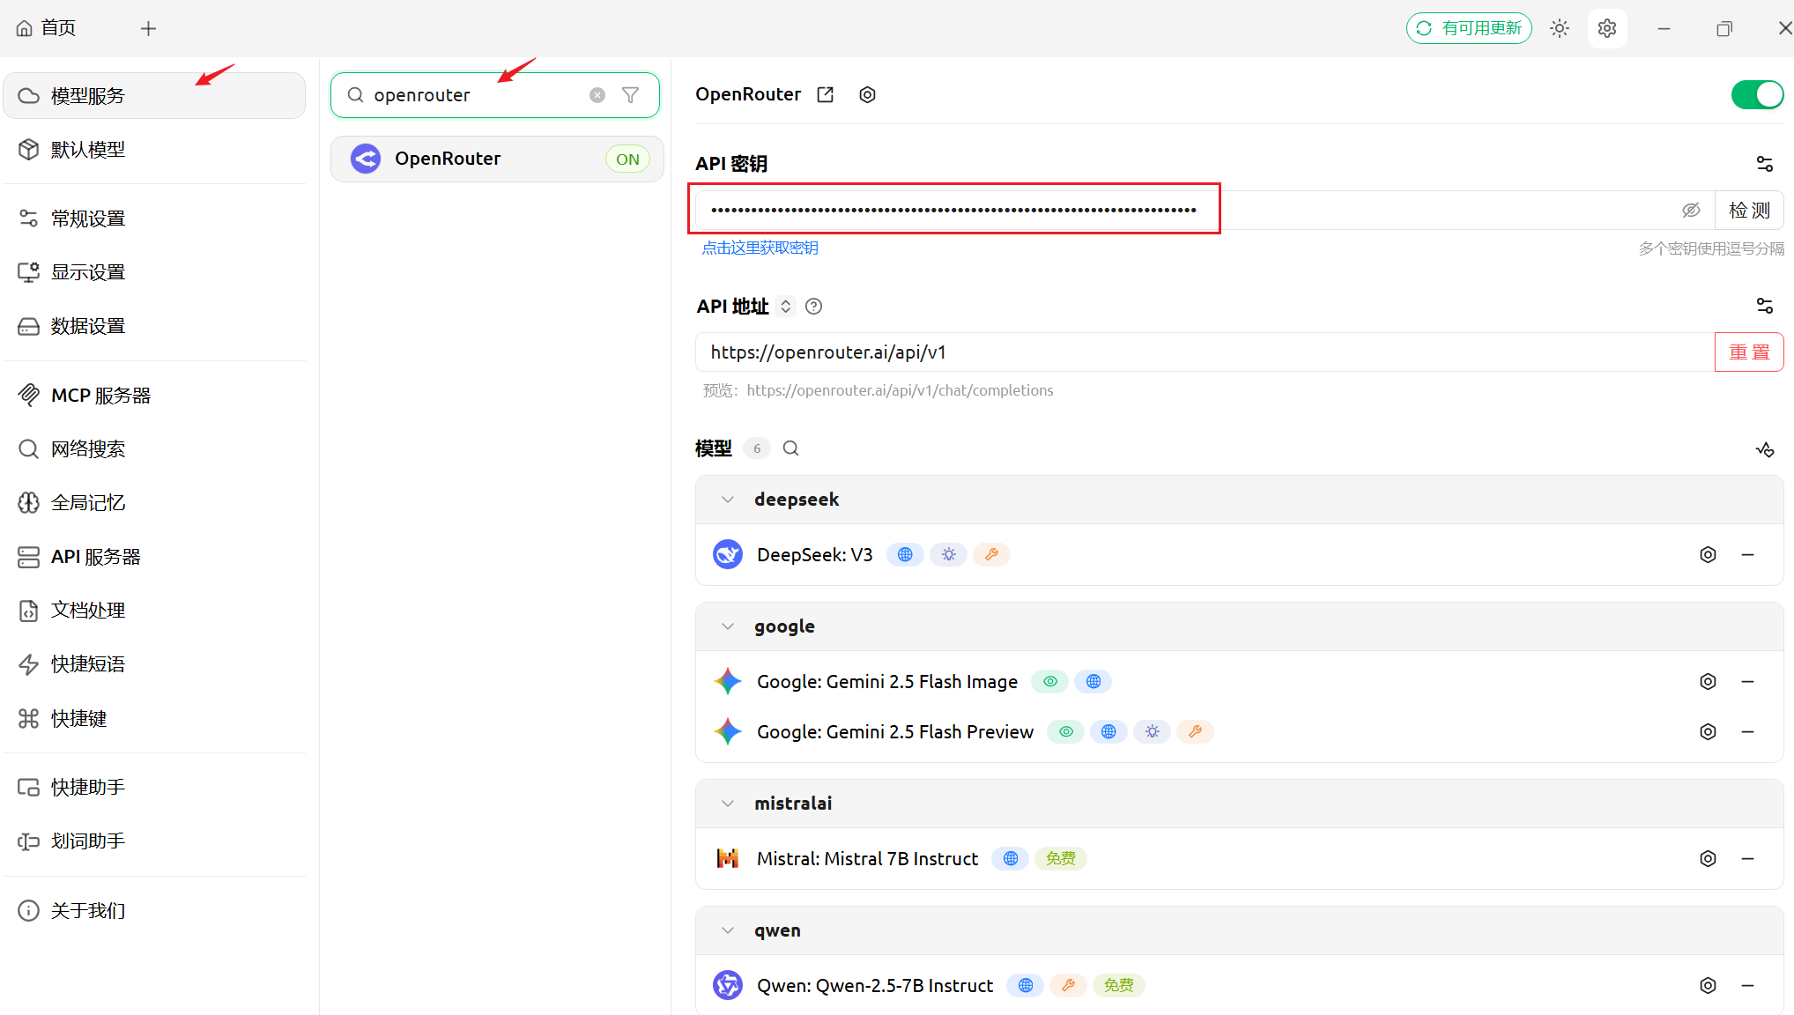This screenshot has width=1794, height=1015.
Task: Click the filter funnel icon in provider search
Action: [631, 95]
